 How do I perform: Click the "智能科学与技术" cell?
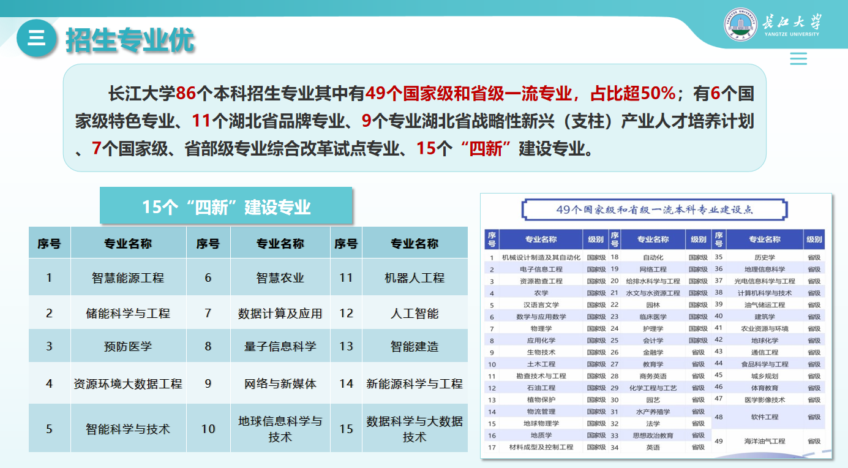128,429
